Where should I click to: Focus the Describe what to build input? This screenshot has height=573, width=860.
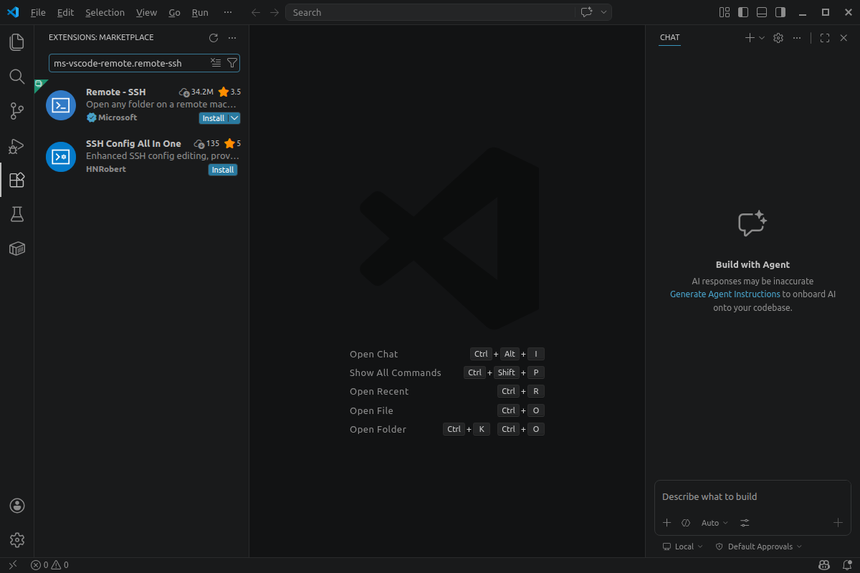point(752,497)
